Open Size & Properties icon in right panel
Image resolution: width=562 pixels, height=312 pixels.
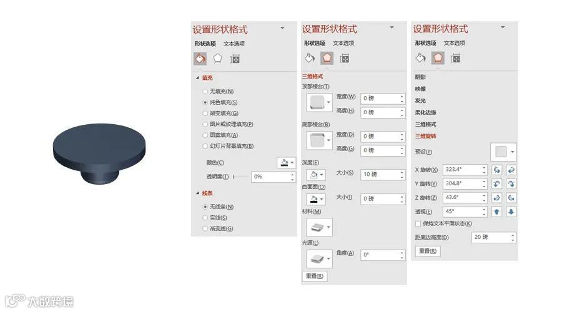click(x=455, y=58)
